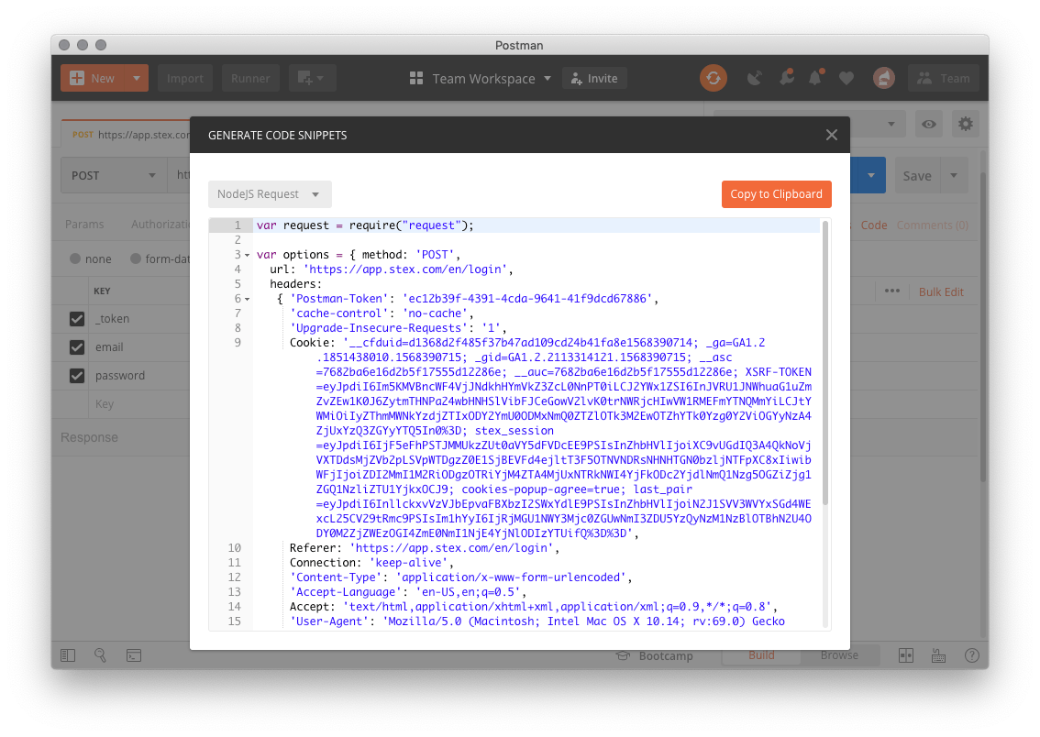The width and height of the screenshot is (1040, 737).
Task: Open the Runner button
Action: pyautogui.click(x=250, y=78)
